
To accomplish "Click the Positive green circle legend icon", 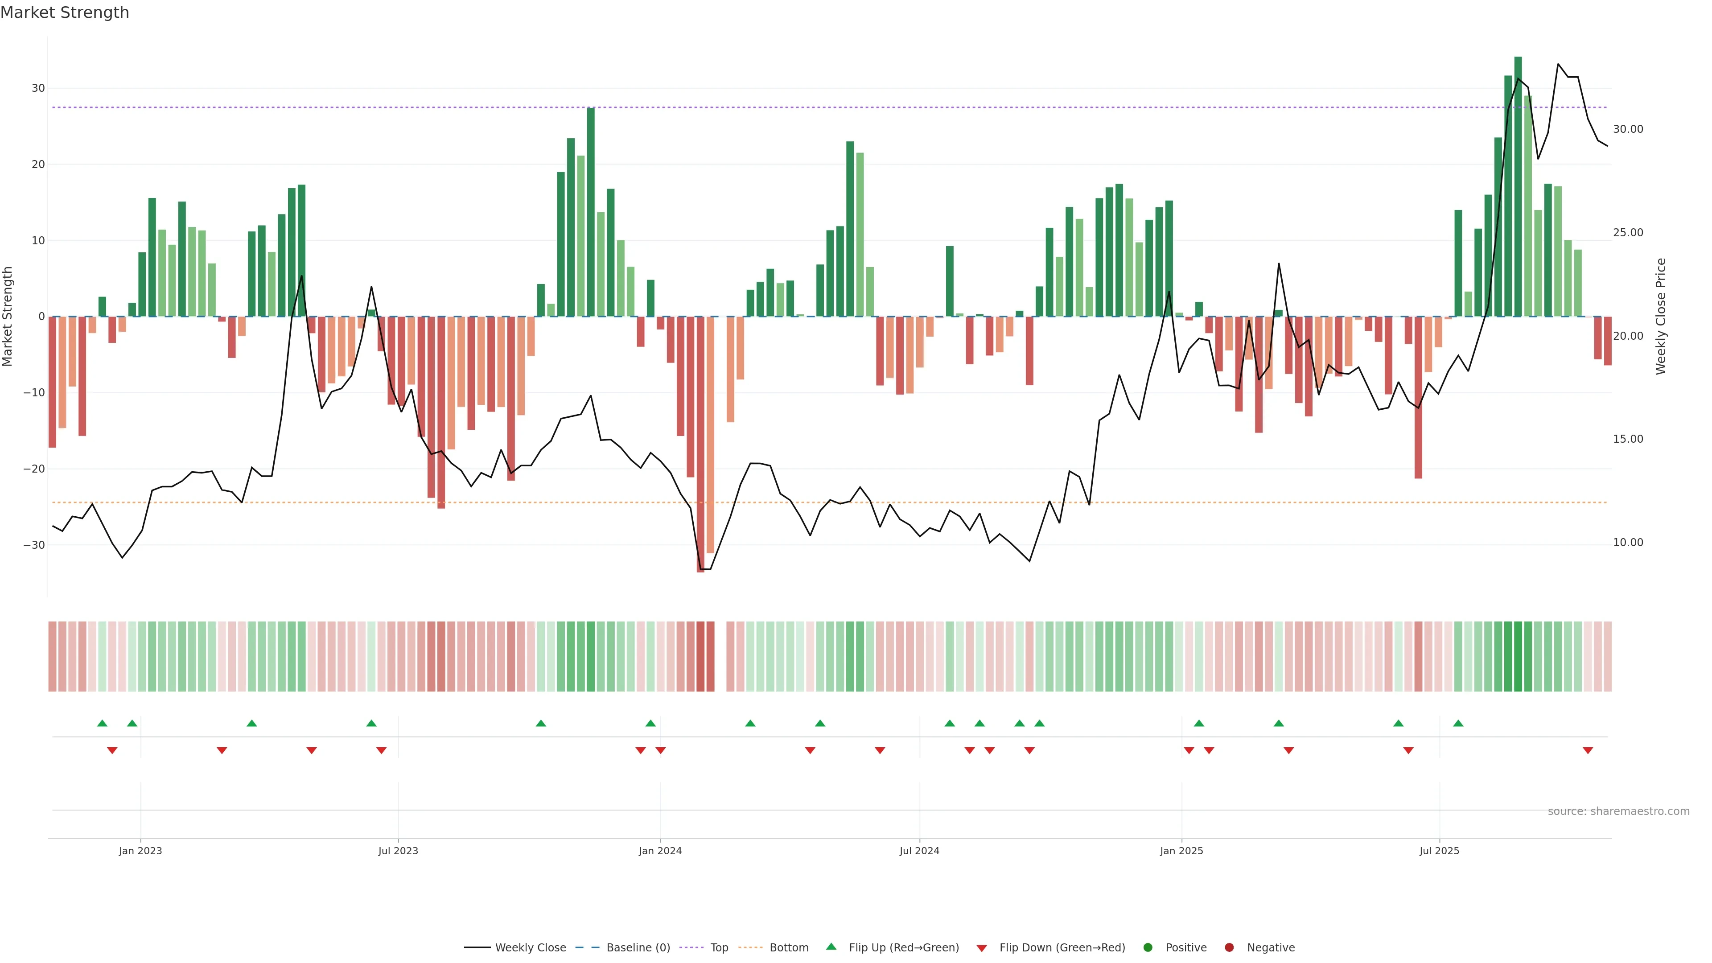I will pyautogui.click(x=1148, y=948).
